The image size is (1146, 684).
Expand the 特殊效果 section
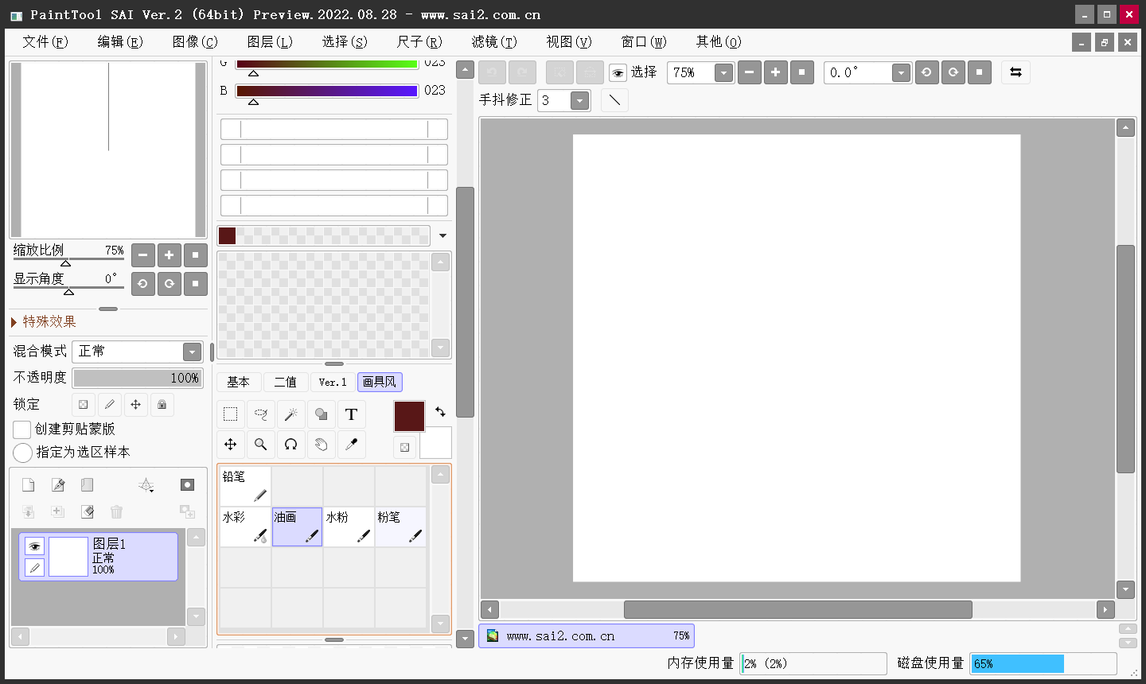coord(44,322)
